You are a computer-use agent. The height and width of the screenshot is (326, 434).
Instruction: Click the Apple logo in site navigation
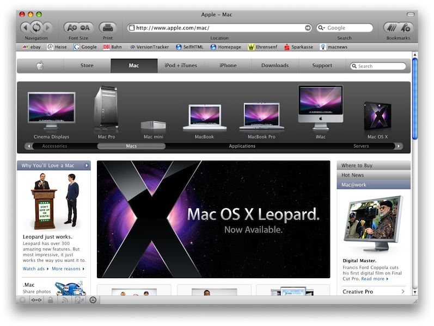coord(40,66)
